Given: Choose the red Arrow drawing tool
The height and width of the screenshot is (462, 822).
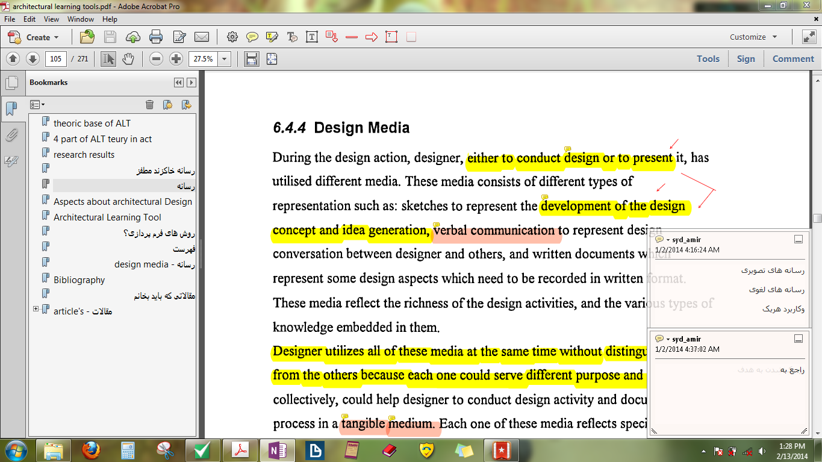Looking at the screenshot, I should point(372,37).
